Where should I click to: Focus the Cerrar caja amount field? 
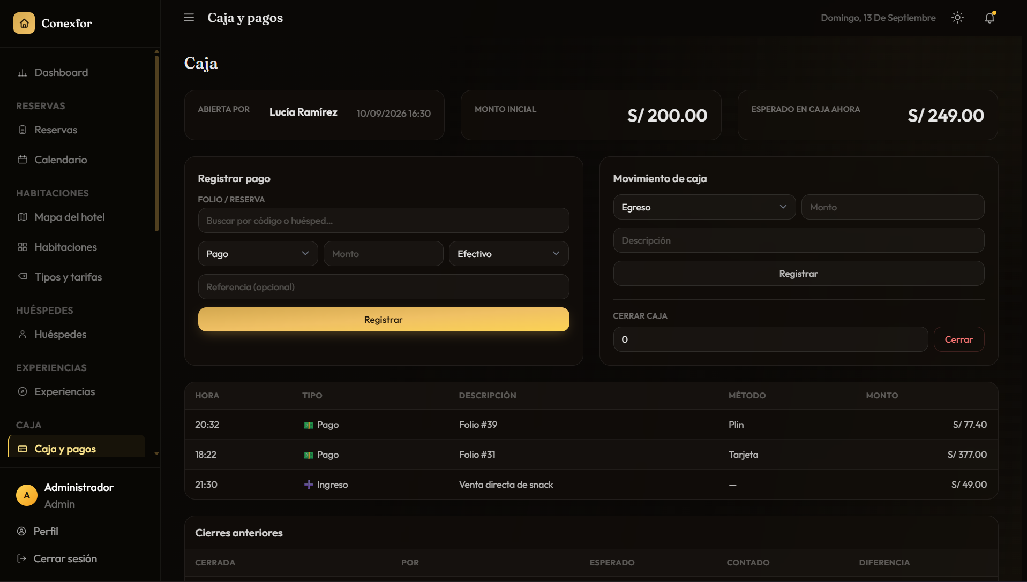click(771, 339)
